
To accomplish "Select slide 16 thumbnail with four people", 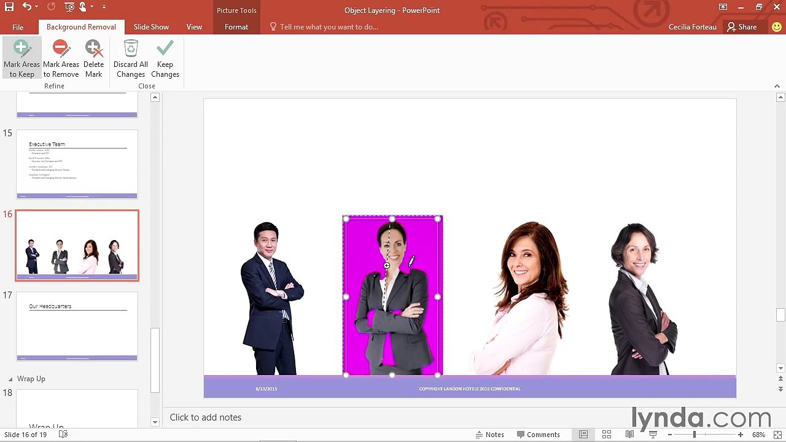I will pyautogui.click(x=77, y=246).
